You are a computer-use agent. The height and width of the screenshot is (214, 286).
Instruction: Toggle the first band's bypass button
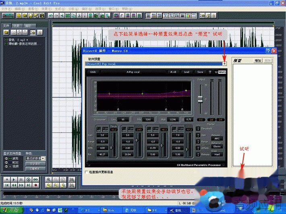(105, 129)
